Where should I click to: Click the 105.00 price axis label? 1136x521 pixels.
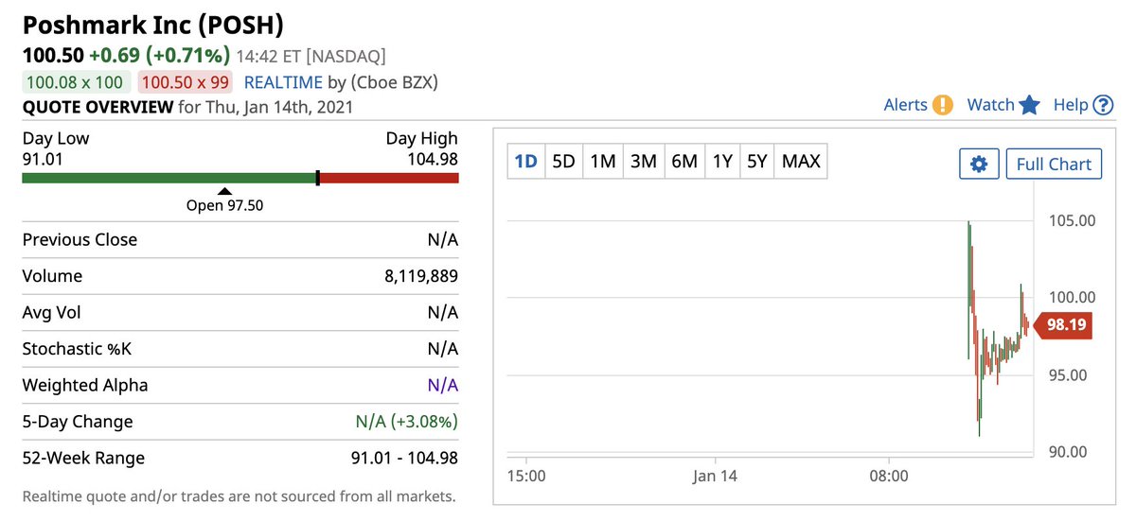[x=1073, y=220]
